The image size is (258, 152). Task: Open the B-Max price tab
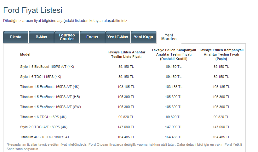pos(41,37)
